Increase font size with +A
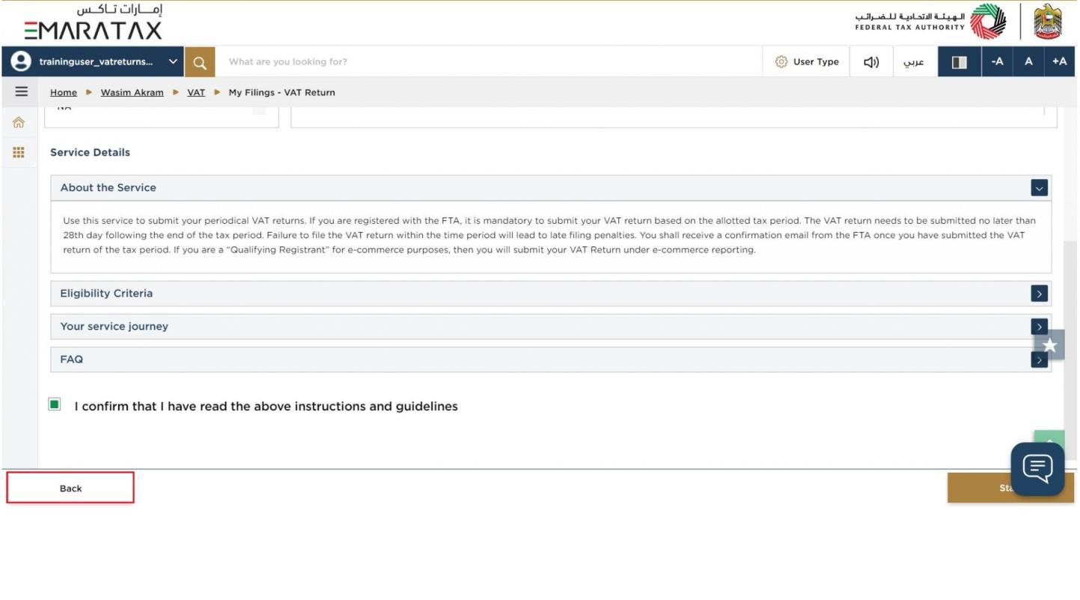 (1060, 62)
